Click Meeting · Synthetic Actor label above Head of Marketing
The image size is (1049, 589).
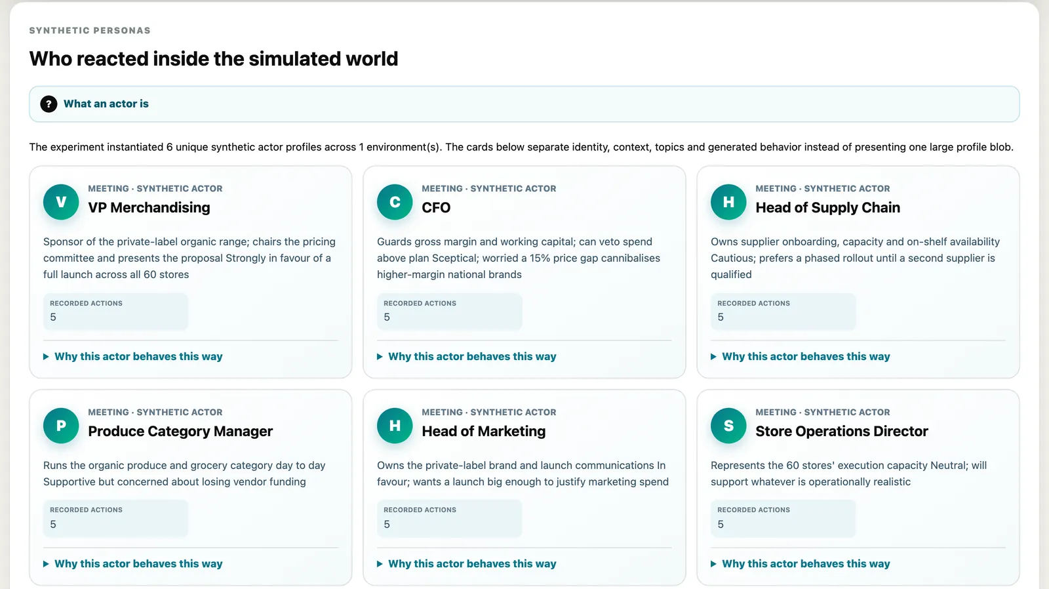tap(488, 412)
